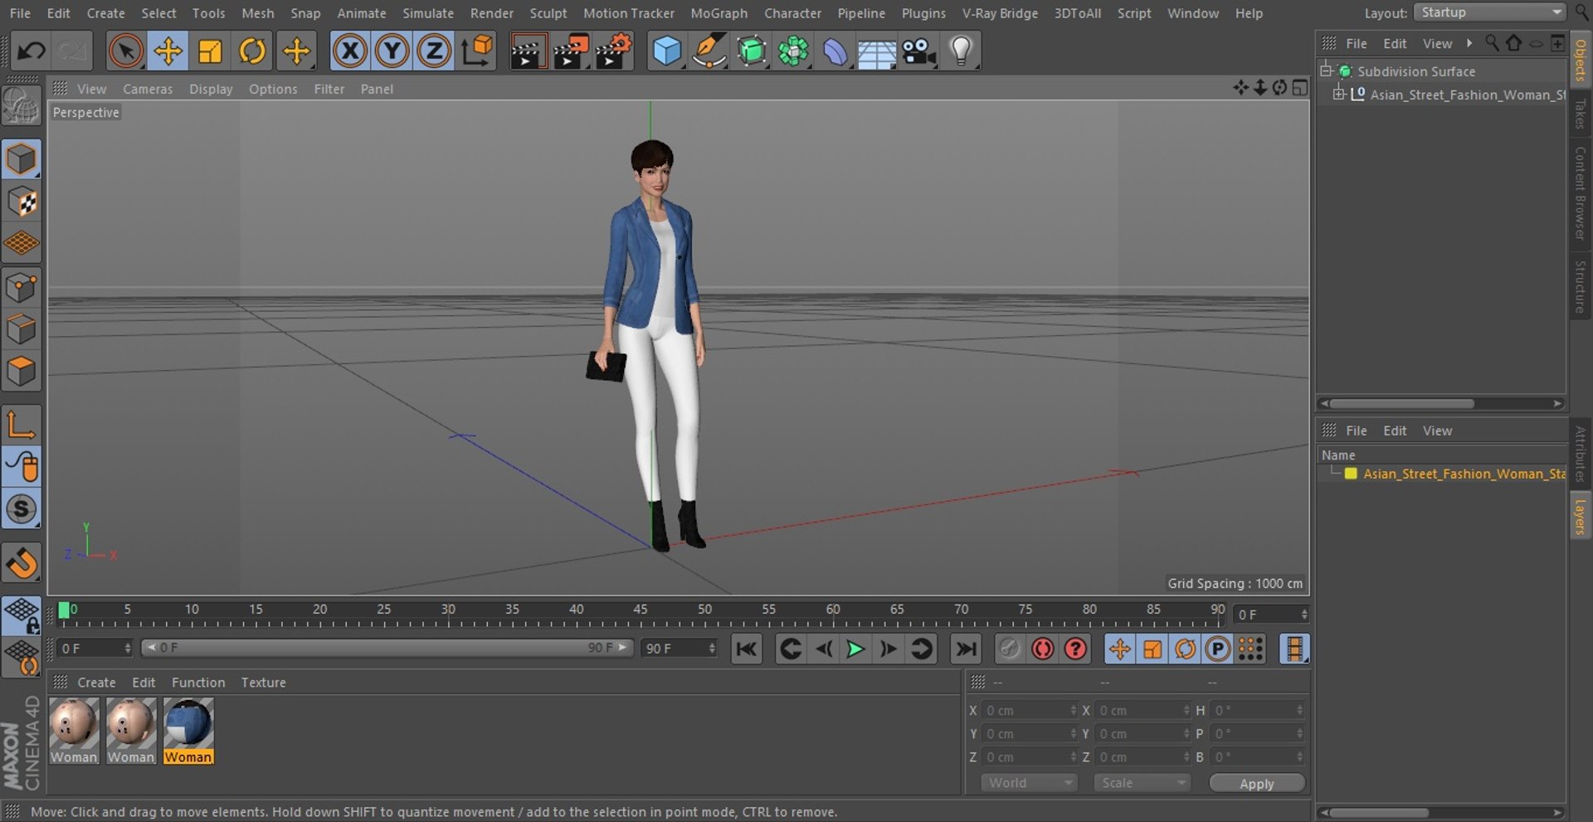Toggle Autokeying button
This screenshot has height=822, width=1593.
coord(1043,649)
